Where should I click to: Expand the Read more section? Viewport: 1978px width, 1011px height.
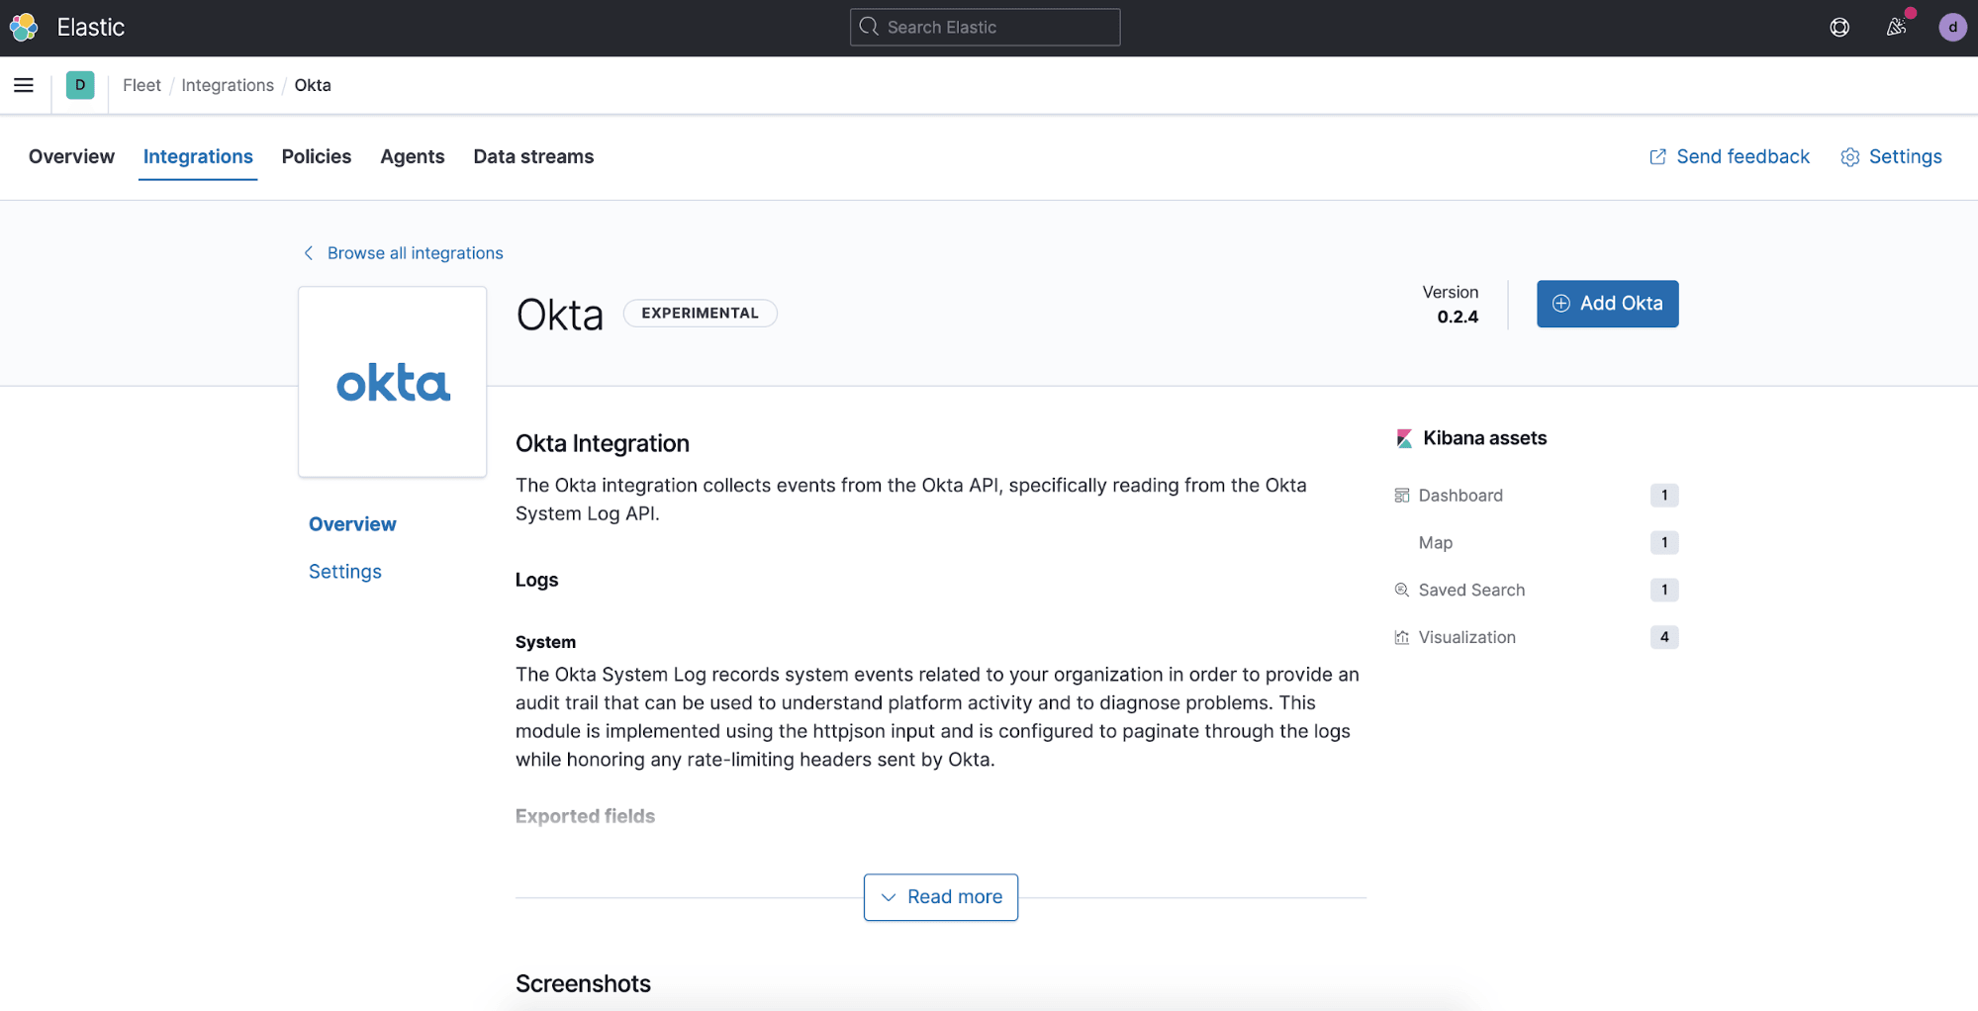click(x=940, y=896)
